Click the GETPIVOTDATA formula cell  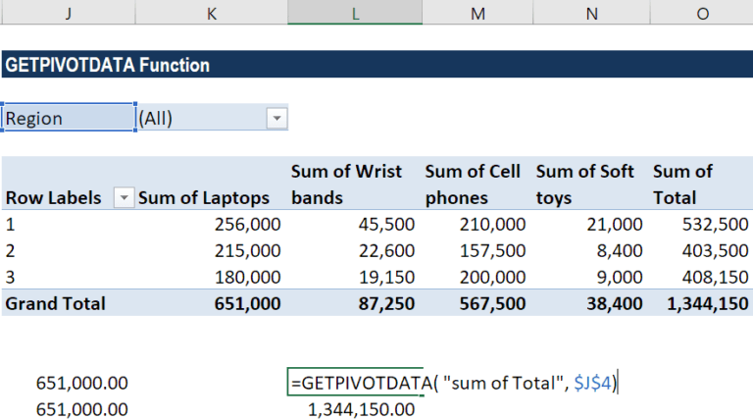[x=354, y=383]
